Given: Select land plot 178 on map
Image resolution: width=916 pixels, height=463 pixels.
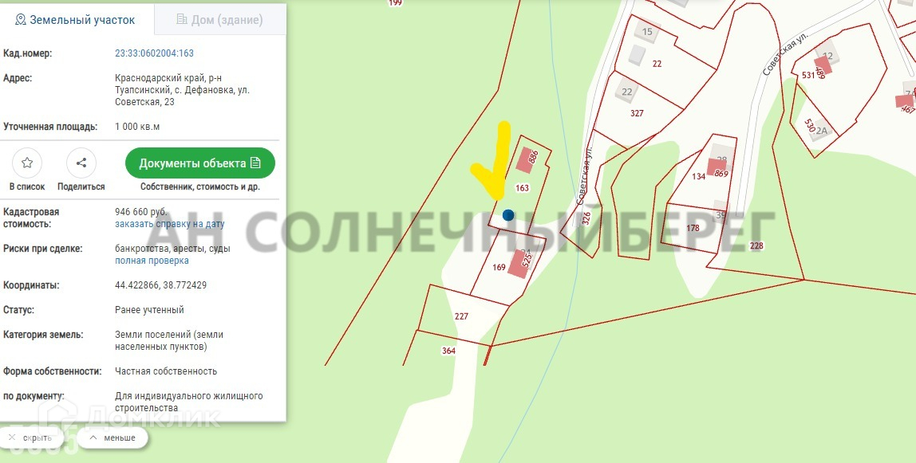Looking at the screenshot, I should [x=693, y=228].
